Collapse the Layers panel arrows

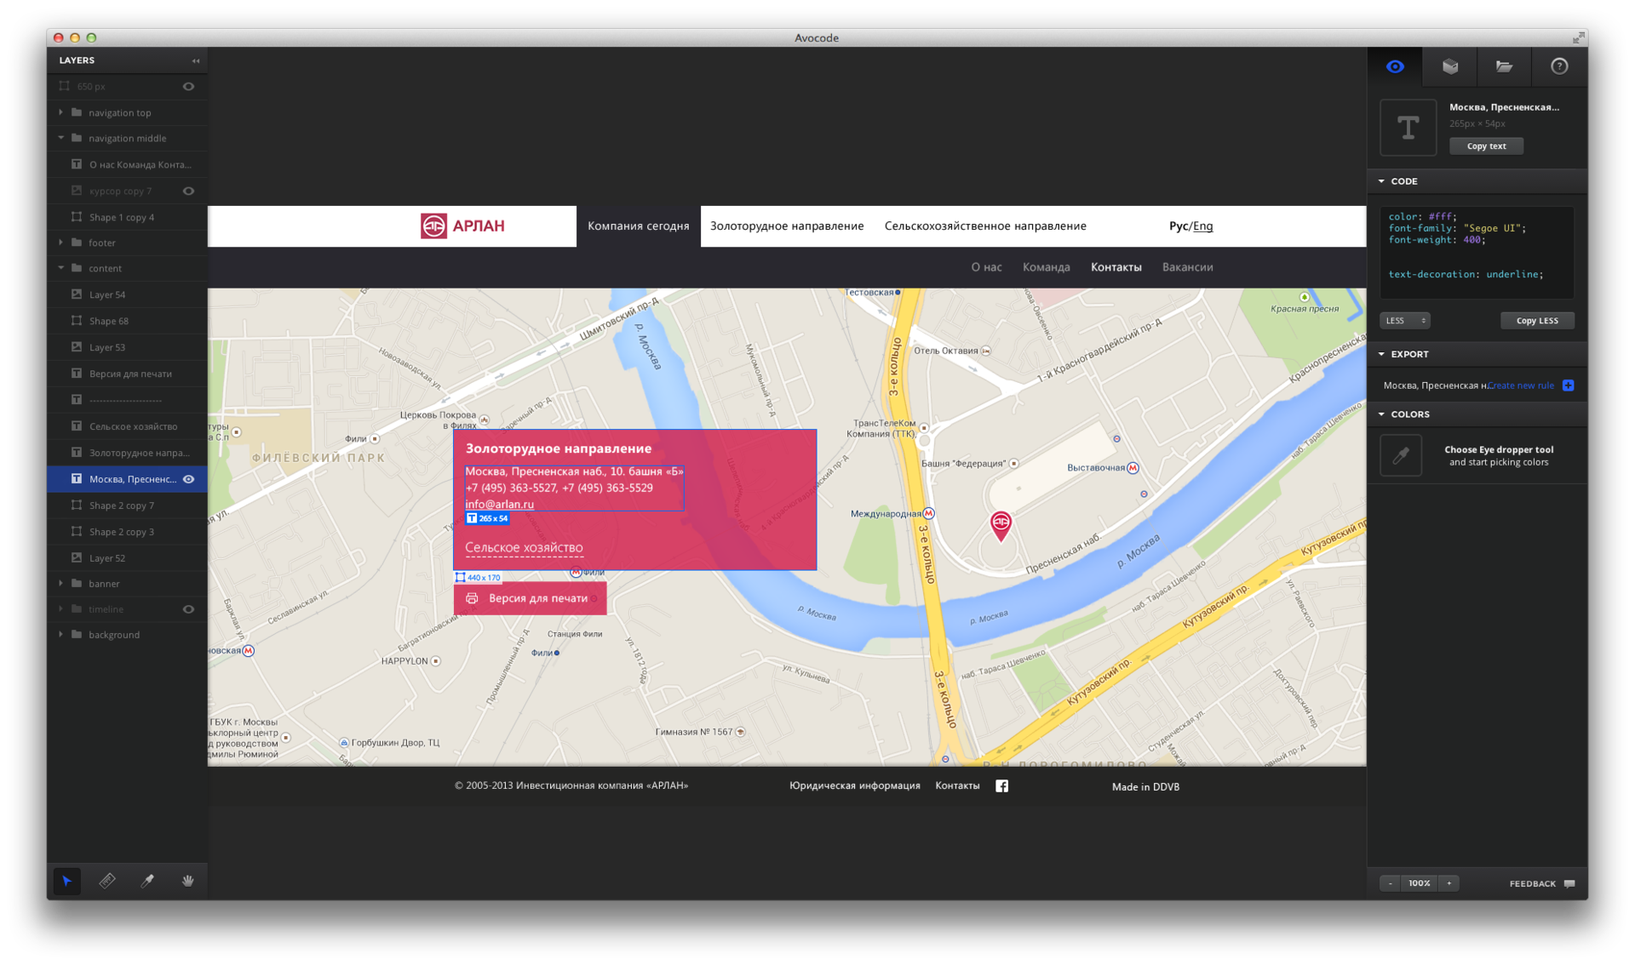pyautogui.click(x=196, y=60)
